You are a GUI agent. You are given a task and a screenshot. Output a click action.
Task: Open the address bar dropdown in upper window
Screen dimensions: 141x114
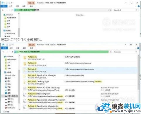[108, 10]
